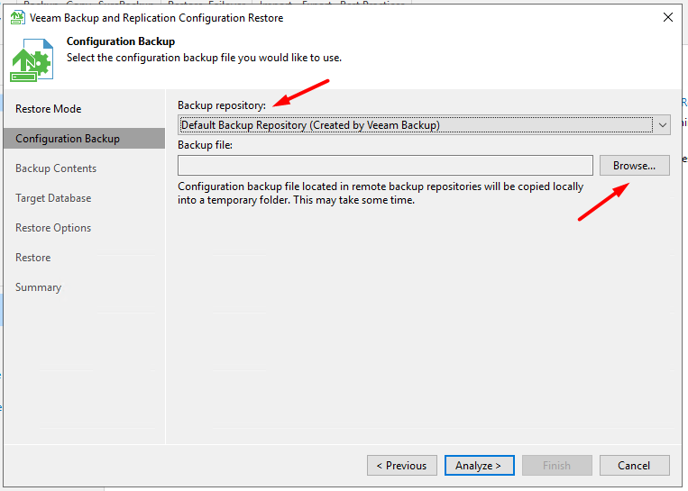The image size is (688, 491).
Task: Click the Analyze button
Action: (479, 465)
